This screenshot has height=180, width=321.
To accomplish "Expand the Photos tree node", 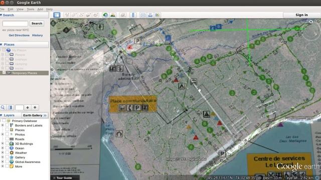I will (3, 134).
